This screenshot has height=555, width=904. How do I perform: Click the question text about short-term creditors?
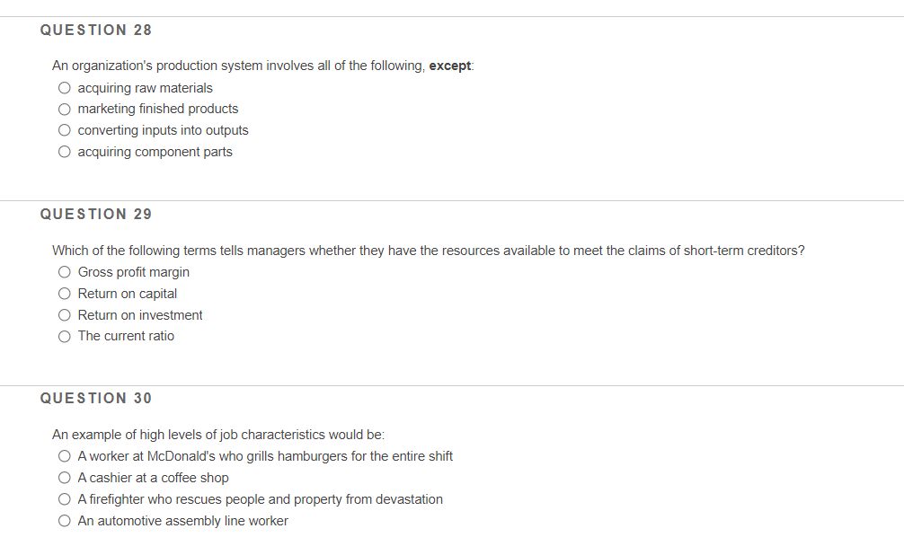point(428,251)
